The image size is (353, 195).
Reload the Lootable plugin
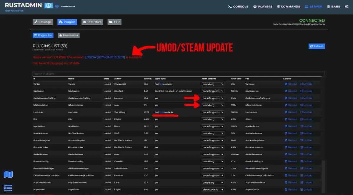[x=291, y=112]
